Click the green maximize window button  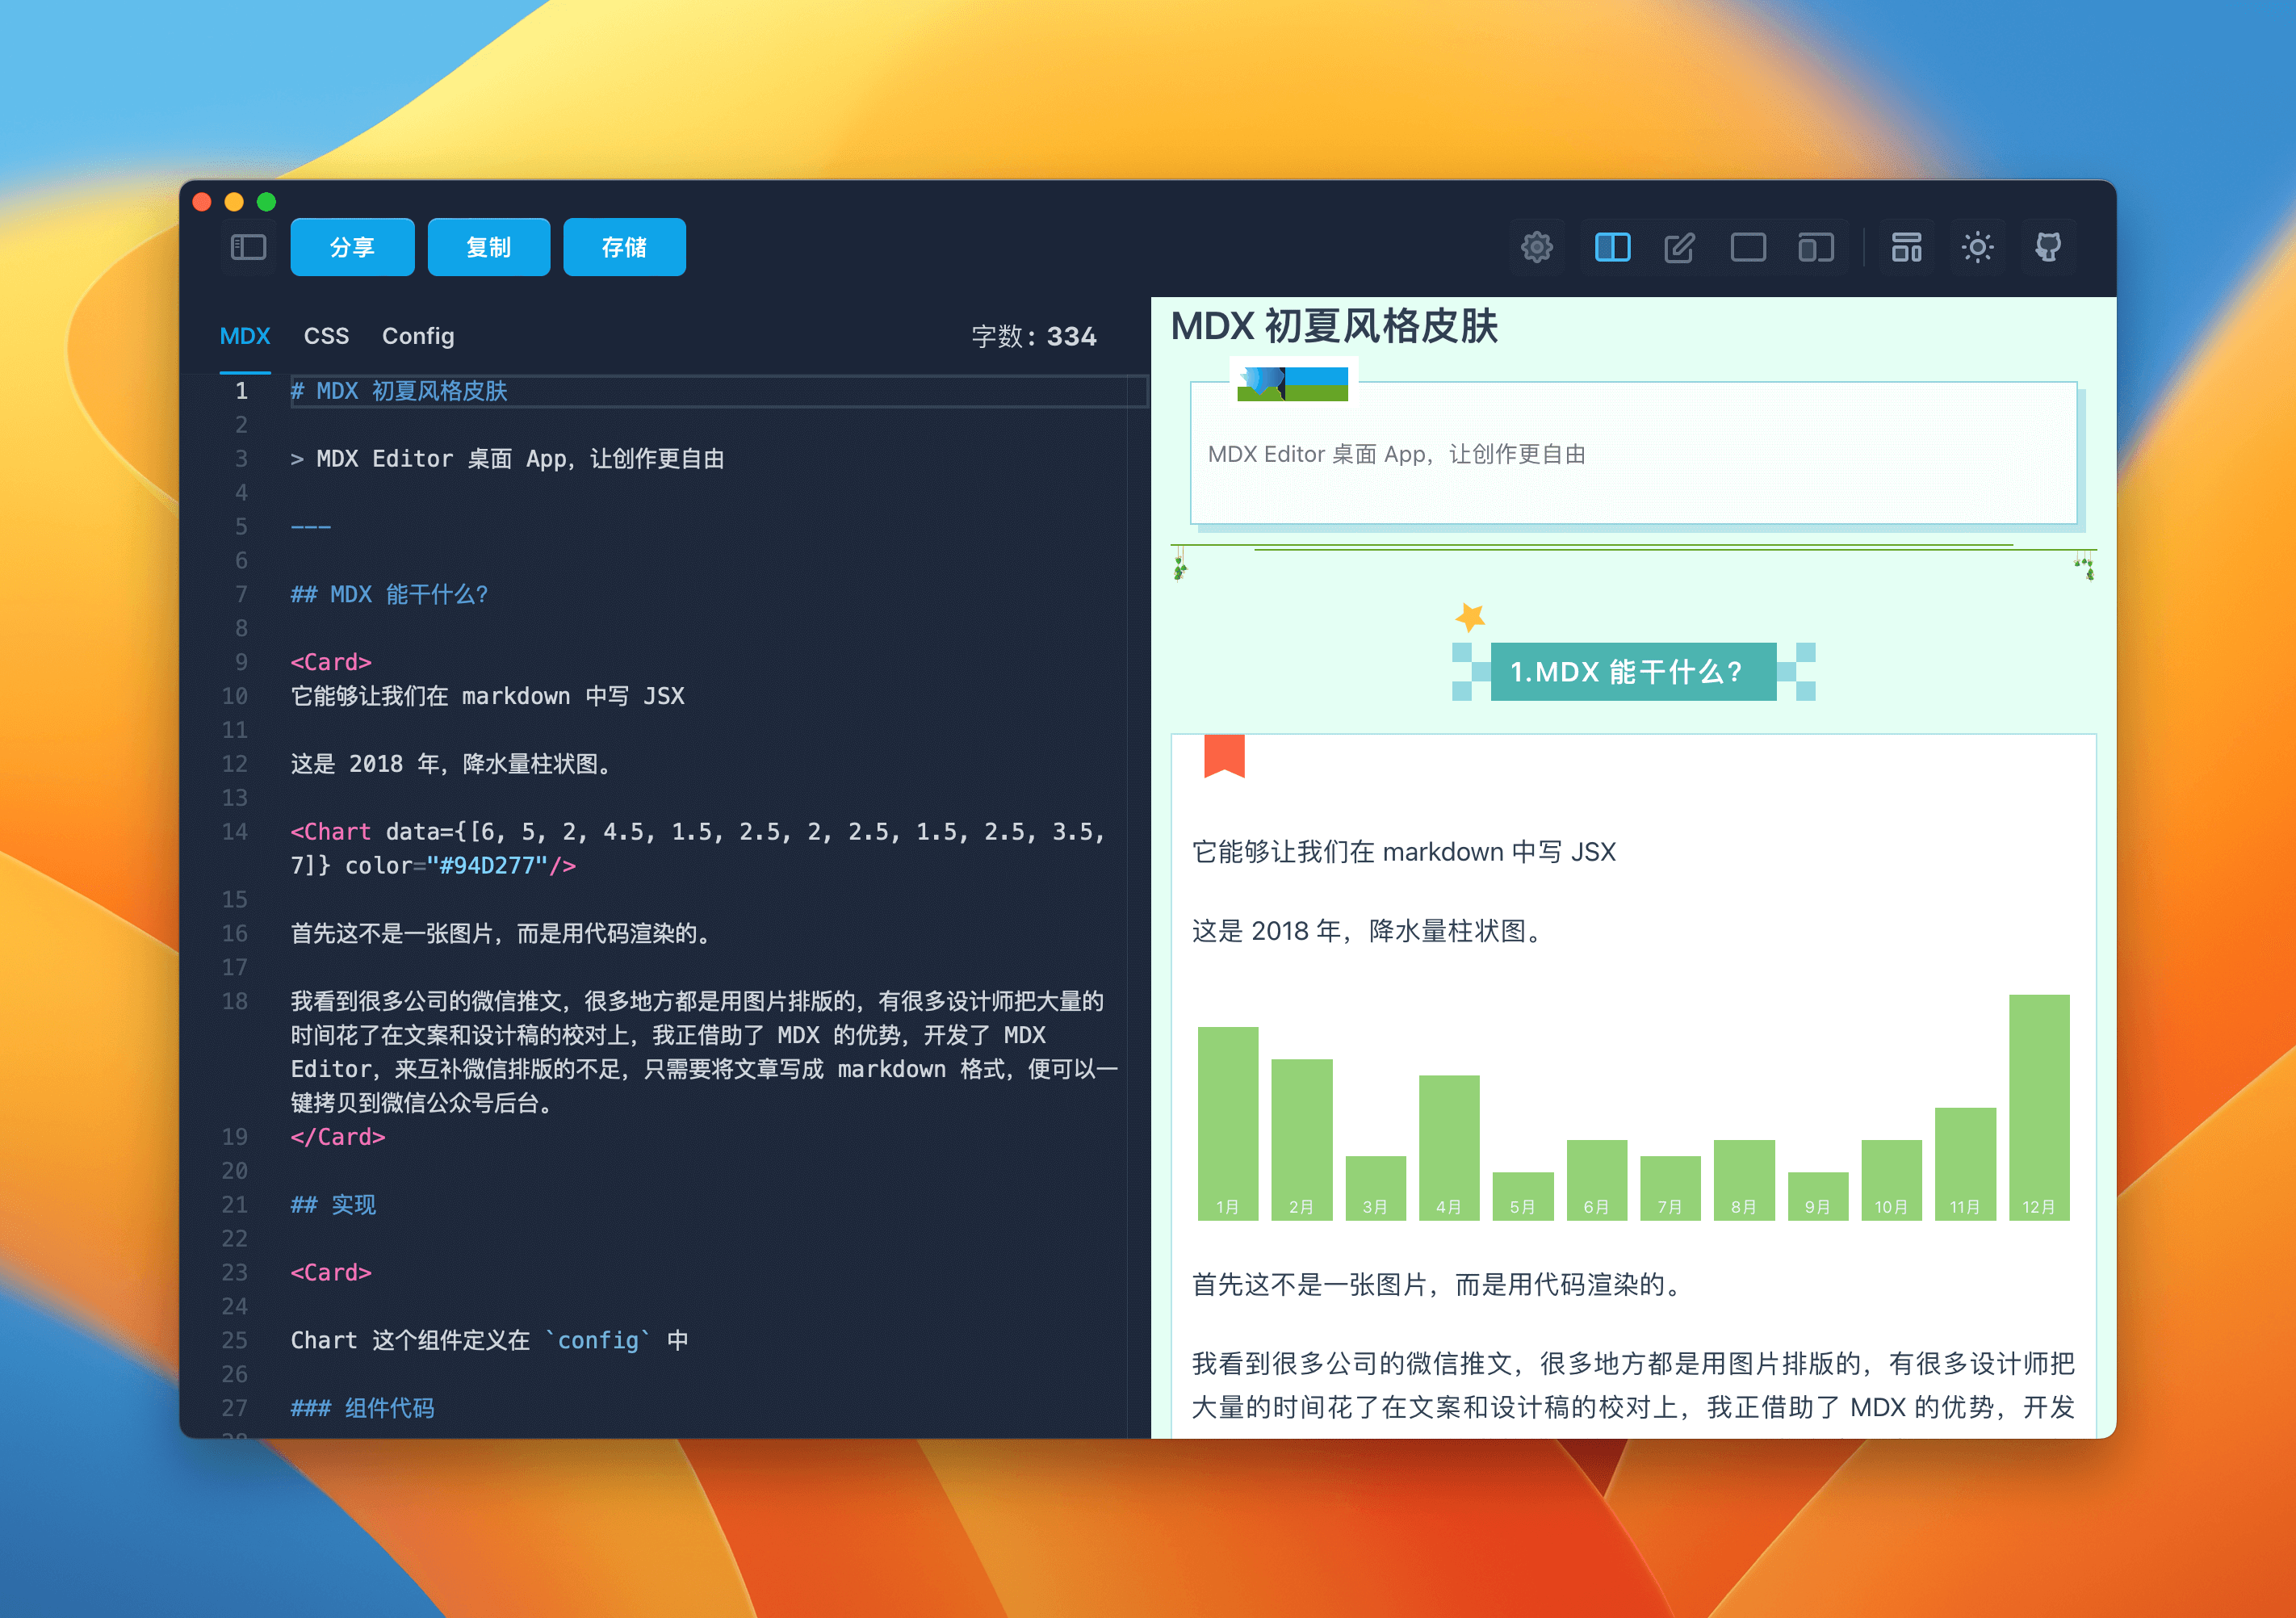point(266,202)
